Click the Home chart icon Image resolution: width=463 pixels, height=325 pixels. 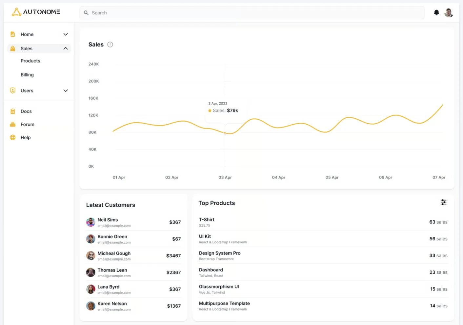click(13, 34)
